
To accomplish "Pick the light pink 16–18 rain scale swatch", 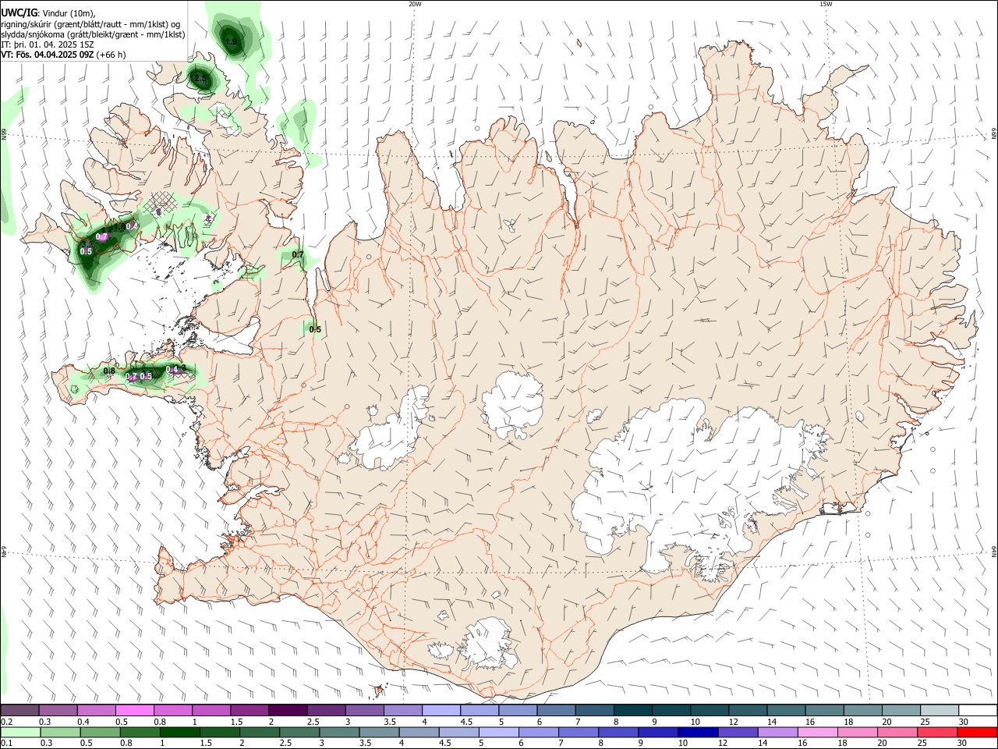I will (818, 733).
